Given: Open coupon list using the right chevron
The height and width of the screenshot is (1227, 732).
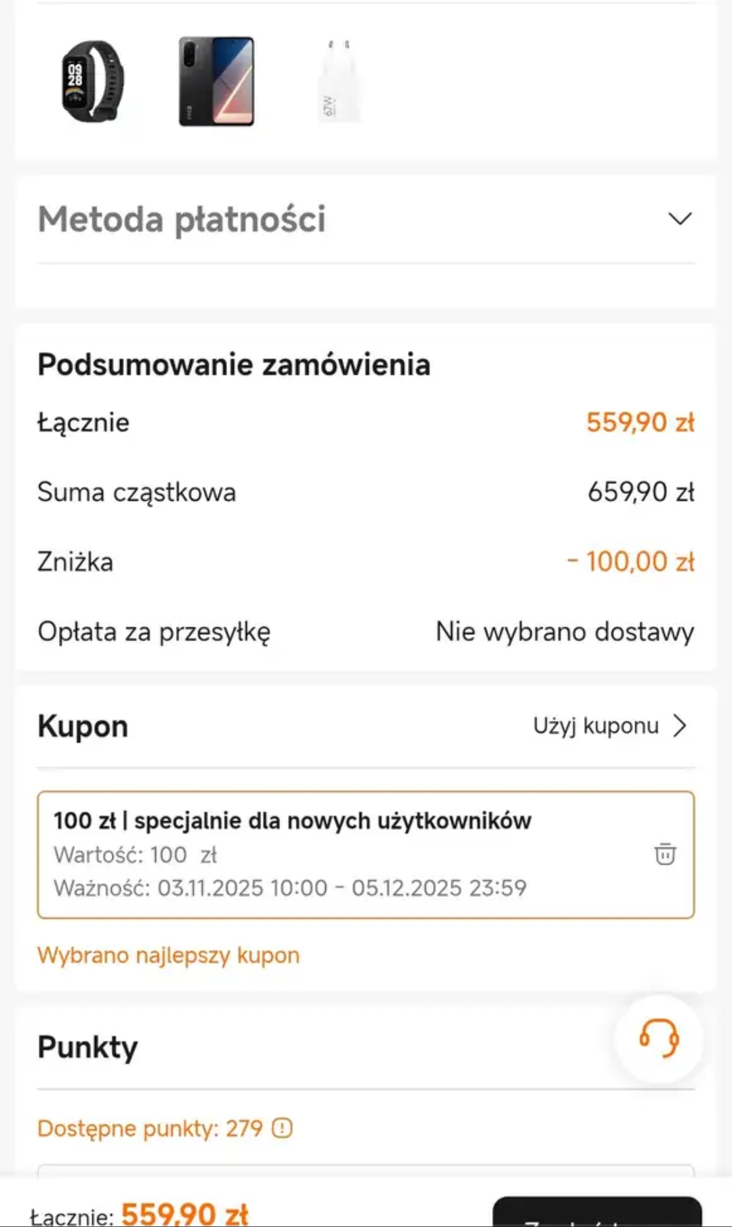Looking at the screenshot, I should (681, 726).
